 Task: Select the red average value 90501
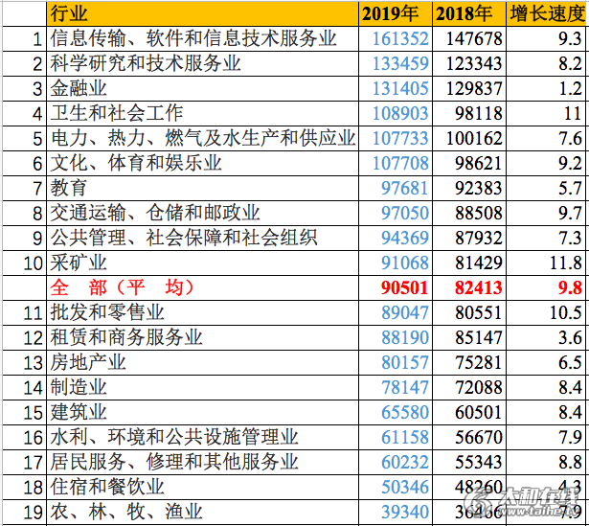tap(396, 287)
